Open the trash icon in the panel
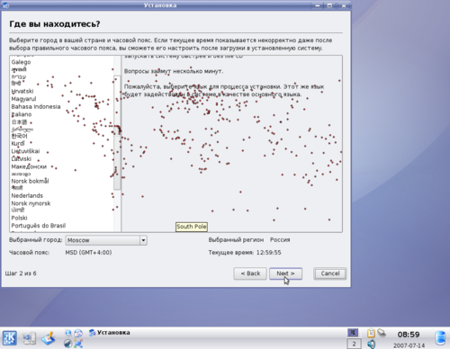The height and width of the screenshot is (349, 450). [x=440, y=338]
